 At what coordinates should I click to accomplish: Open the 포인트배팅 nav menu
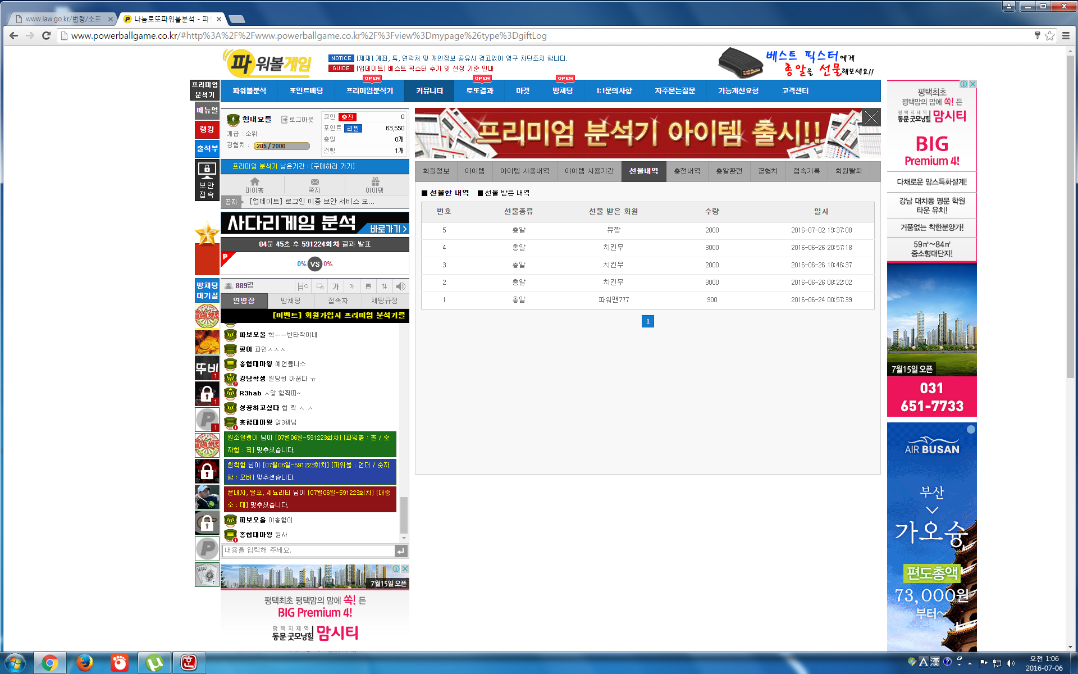pyautogui.click(x=306, y=90)
